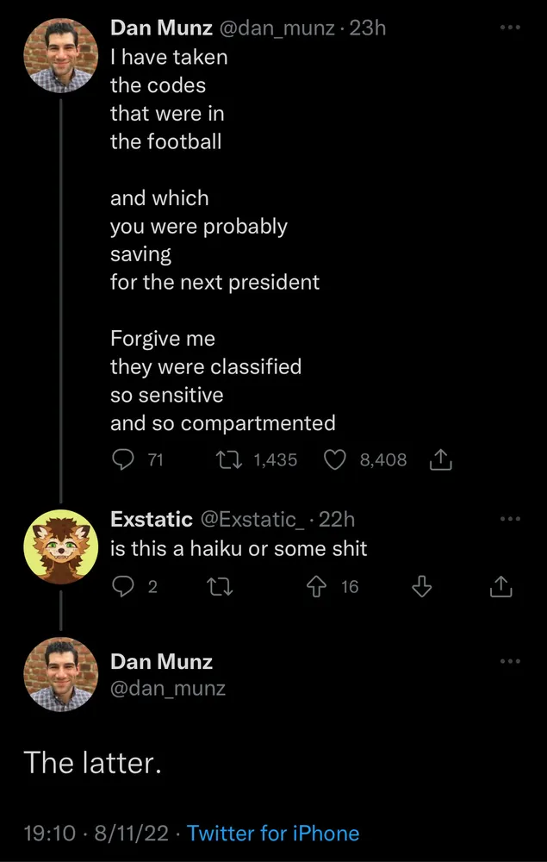Screen dimensions: 547x862
Task: Open the Twitter for iPhone link
Action: tap(272, 833)
